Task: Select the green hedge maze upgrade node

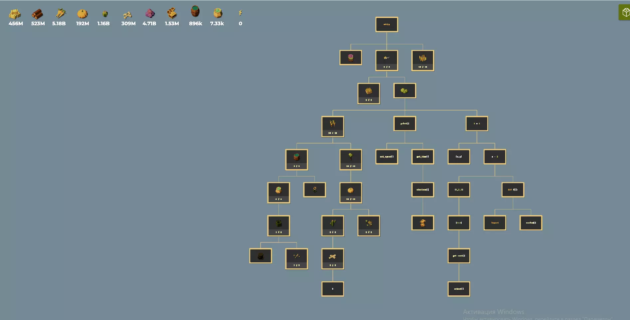Action: (279, 225)
